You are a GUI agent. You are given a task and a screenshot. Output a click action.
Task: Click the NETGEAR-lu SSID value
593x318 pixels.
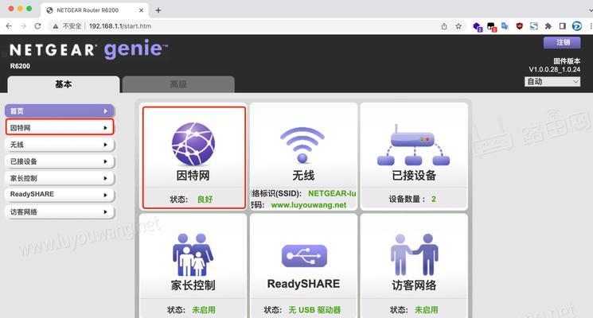332,193
